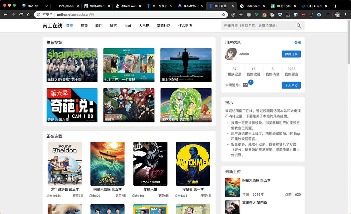Click the uBlock Origin shield icon
Image resolution: width=351 pixels, height=214 pixels.
(x=303, y=15)
